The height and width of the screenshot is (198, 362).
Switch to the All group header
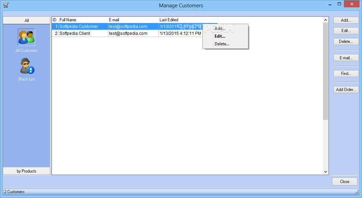tap(26, 20)
